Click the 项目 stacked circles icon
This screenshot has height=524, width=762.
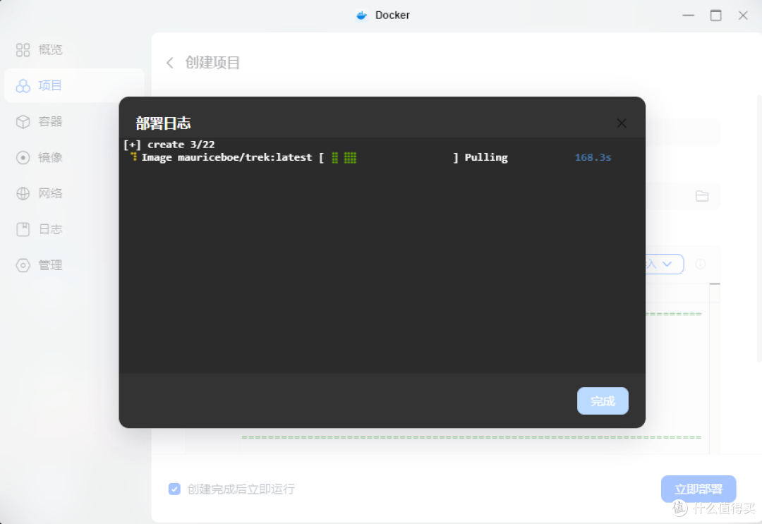tap(23, 85)
